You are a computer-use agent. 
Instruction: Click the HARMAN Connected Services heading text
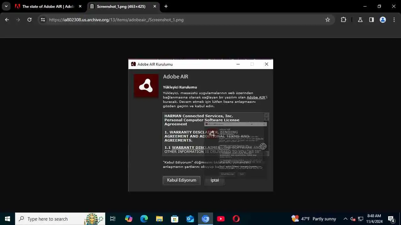199,116
